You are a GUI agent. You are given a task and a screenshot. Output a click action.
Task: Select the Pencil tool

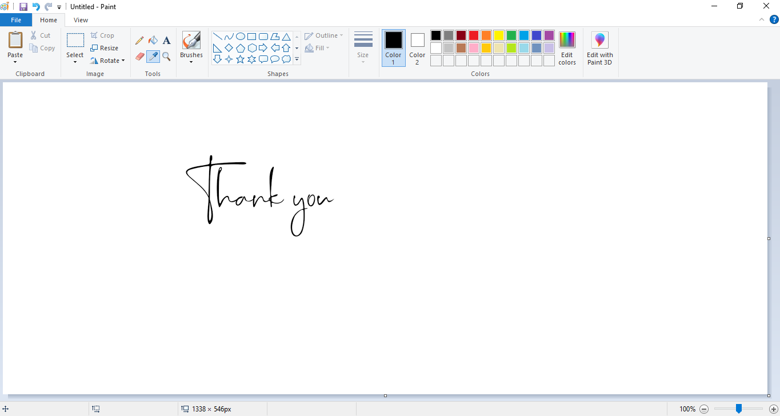(x=139, y=40)
